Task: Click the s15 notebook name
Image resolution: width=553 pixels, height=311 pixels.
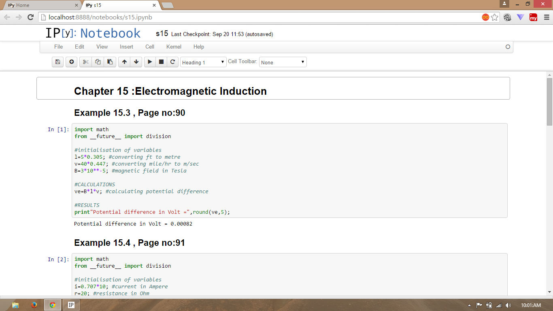Action: pos(162,34)
